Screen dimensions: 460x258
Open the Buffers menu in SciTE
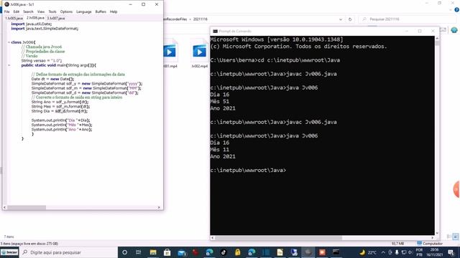pyautogui.click(x=101, y=11)
